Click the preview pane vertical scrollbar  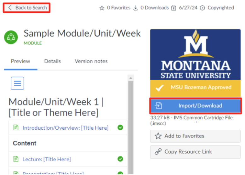coord(131,126)
